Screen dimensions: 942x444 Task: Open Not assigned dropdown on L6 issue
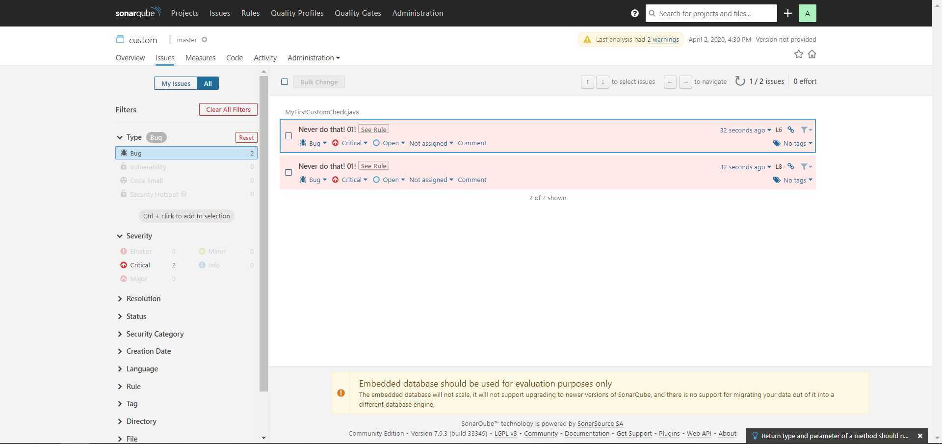tap(431, 143)
